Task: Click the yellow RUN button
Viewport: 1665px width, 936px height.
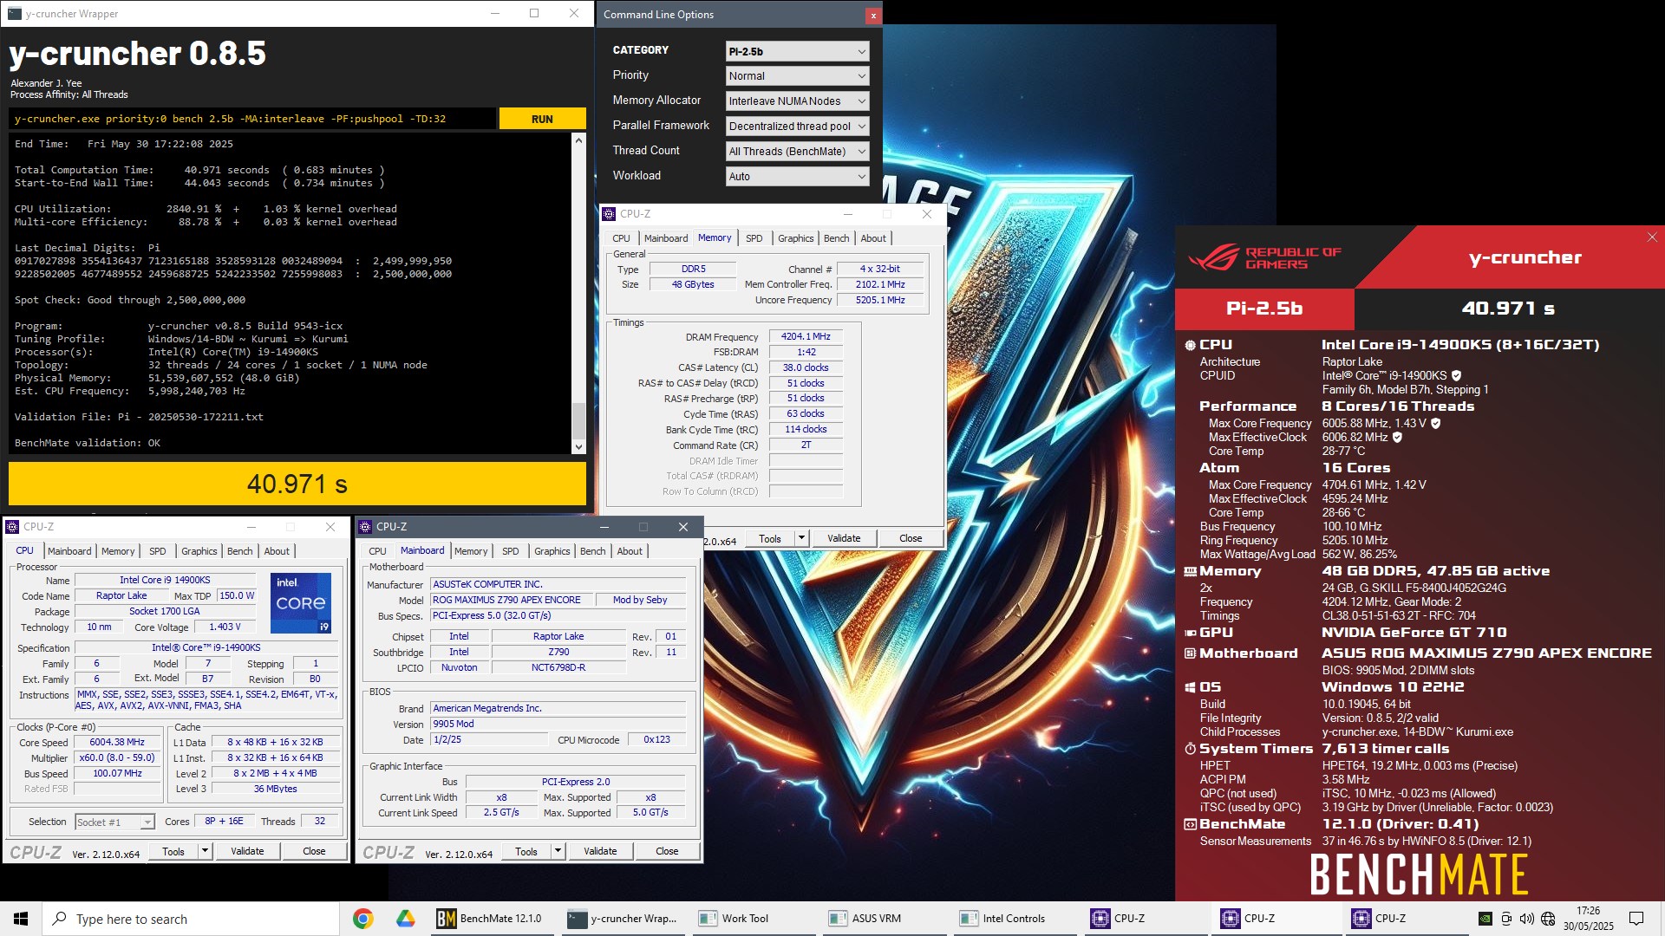Action: coord(542,120)
